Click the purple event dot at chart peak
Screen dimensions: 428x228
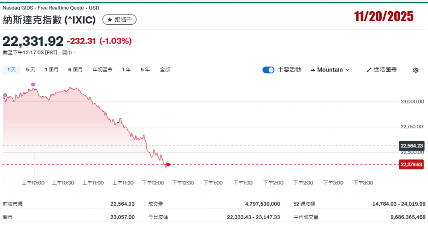point(33,84)
